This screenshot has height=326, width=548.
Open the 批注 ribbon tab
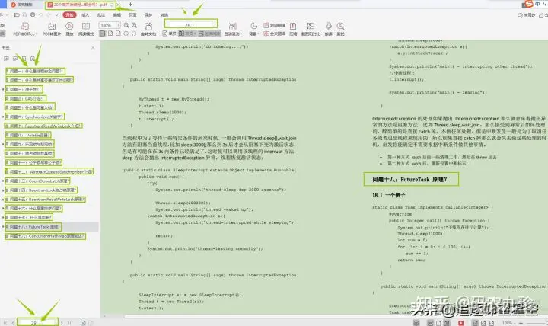pos(101,15)
